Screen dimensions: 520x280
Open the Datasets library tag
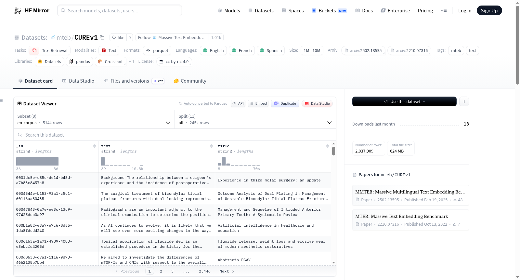pos(49,61)
